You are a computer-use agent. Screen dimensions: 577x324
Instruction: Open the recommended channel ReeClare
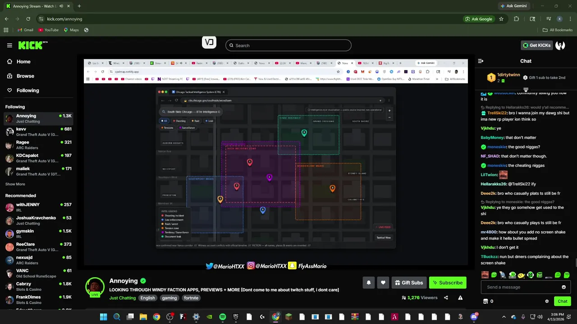[38, 247]
